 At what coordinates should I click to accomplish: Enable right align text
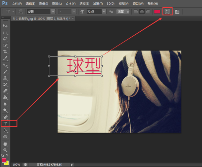(148, 11)
